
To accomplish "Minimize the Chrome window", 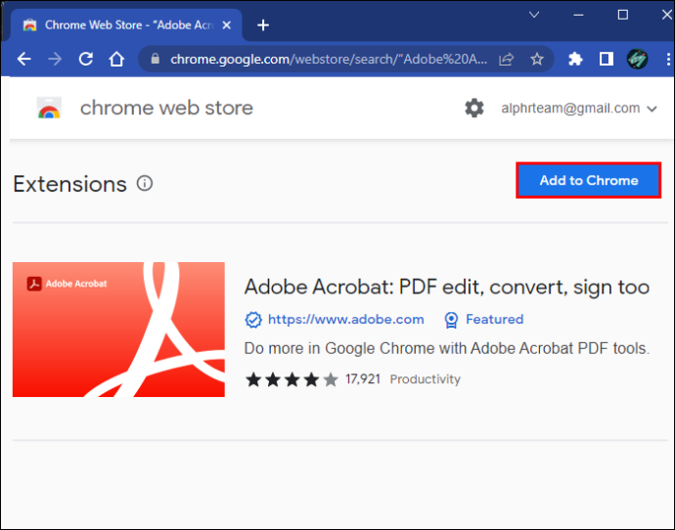I will pos(578,15).
